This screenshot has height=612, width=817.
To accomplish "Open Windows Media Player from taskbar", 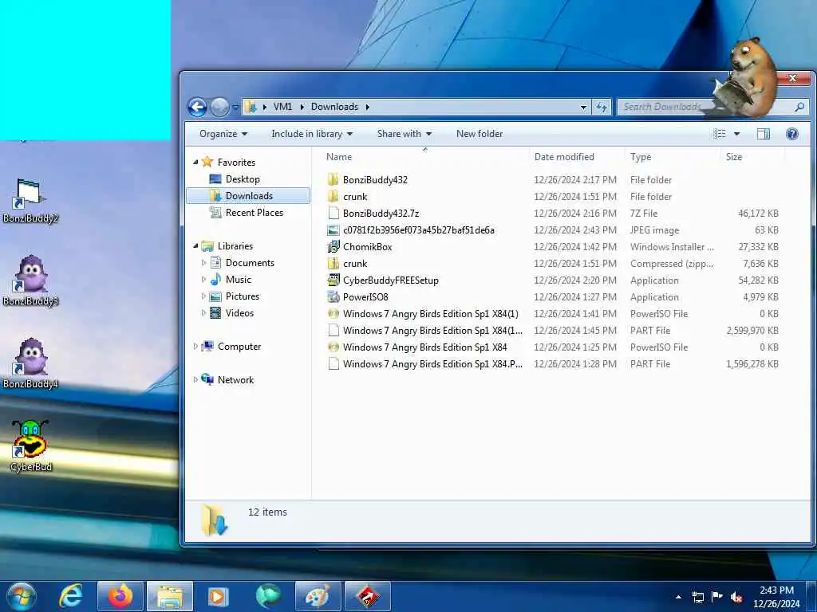I will [219, 596].
